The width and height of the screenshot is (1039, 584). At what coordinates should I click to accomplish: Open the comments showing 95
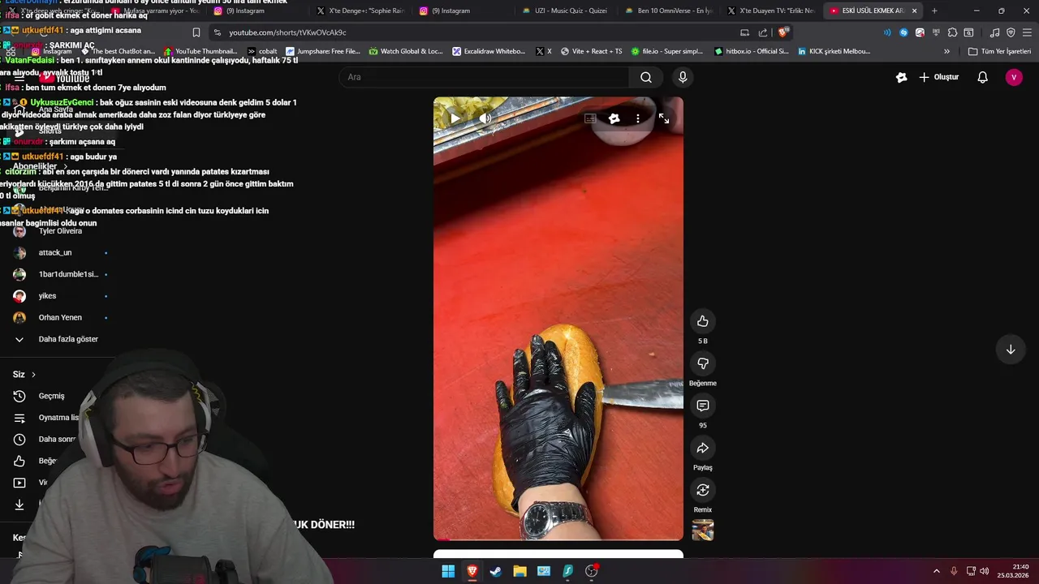click(x=703, y=406)
